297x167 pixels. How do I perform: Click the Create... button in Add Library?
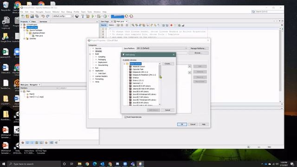point(168,64)
